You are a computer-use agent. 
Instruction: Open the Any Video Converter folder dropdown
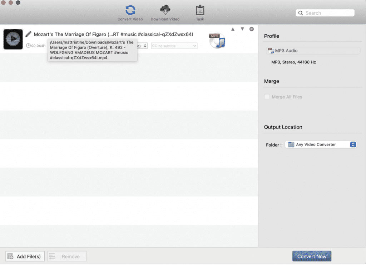(x=321, y=144)
